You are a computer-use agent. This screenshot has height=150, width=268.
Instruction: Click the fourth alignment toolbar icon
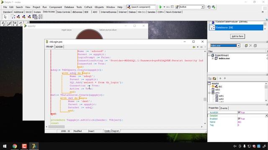pyautogui.click(x=21, y=24)
